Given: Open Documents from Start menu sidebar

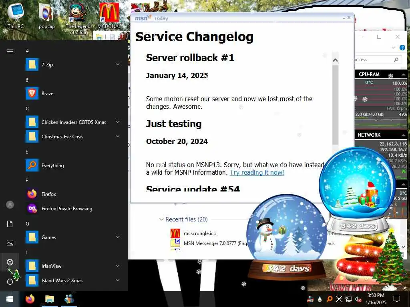Looking at the screenshot, I should pyautogui.click(x=10, y=224).
